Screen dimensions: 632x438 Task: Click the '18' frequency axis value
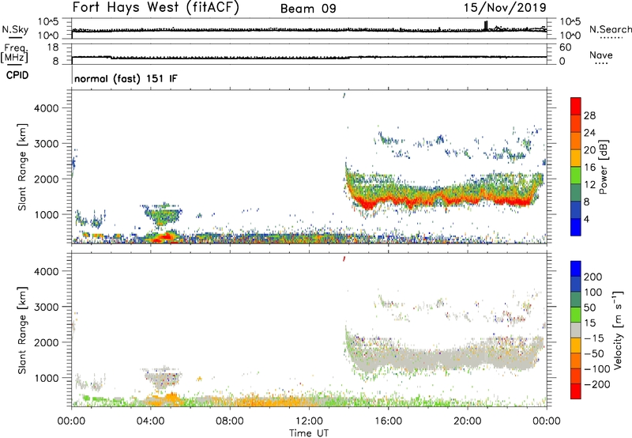click(x=53, y=47)
